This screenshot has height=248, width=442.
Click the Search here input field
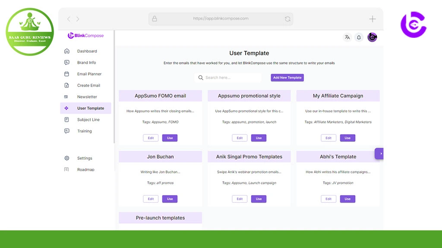(x=228, y=77)
